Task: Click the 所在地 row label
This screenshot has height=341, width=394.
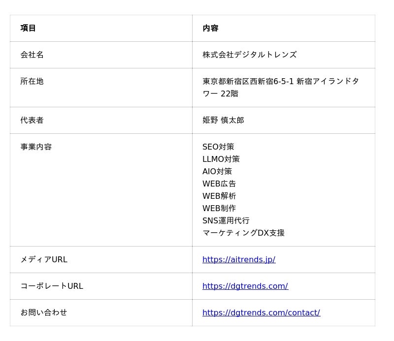Action: point(32,81)
